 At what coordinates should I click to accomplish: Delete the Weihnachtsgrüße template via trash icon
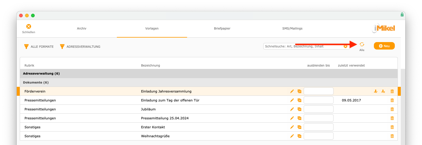(392, 136)
